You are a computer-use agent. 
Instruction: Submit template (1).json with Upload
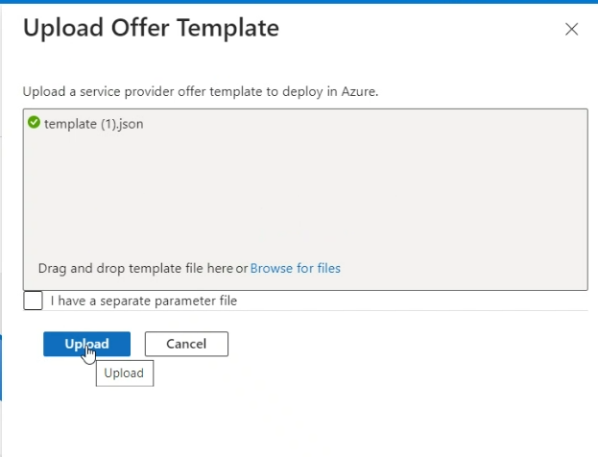[86, 344]
